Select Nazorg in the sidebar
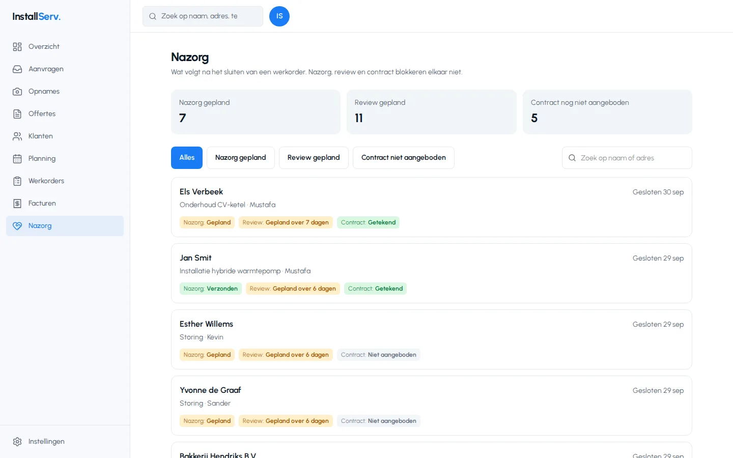 (x=65, y=226)
